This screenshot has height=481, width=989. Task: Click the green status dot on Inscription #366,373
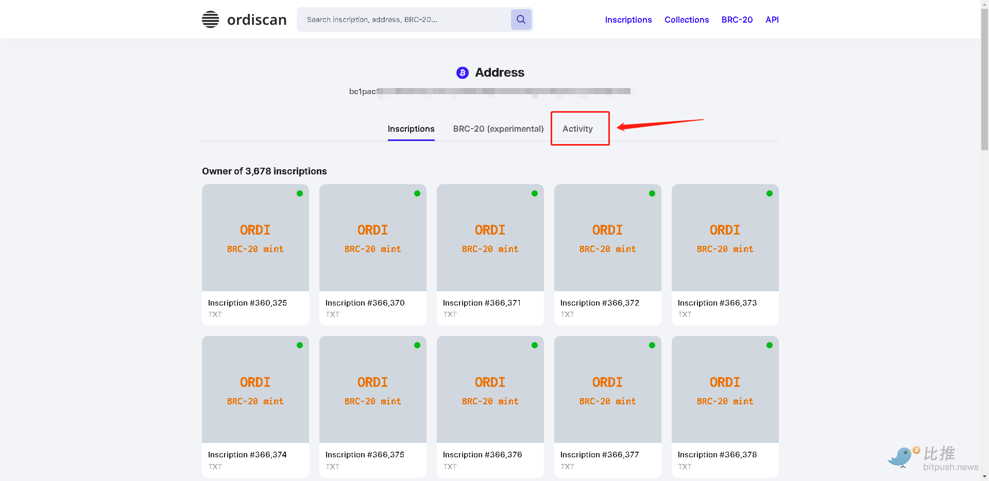pos(770,193)
